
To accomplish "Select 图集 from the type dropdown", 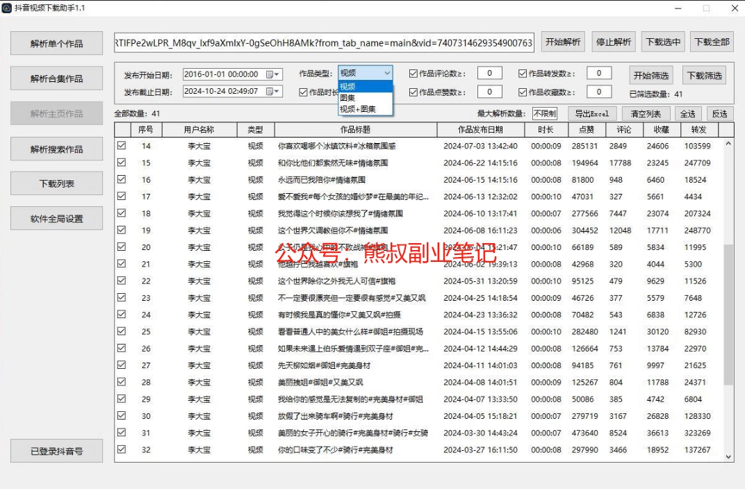I will (348, 98).
